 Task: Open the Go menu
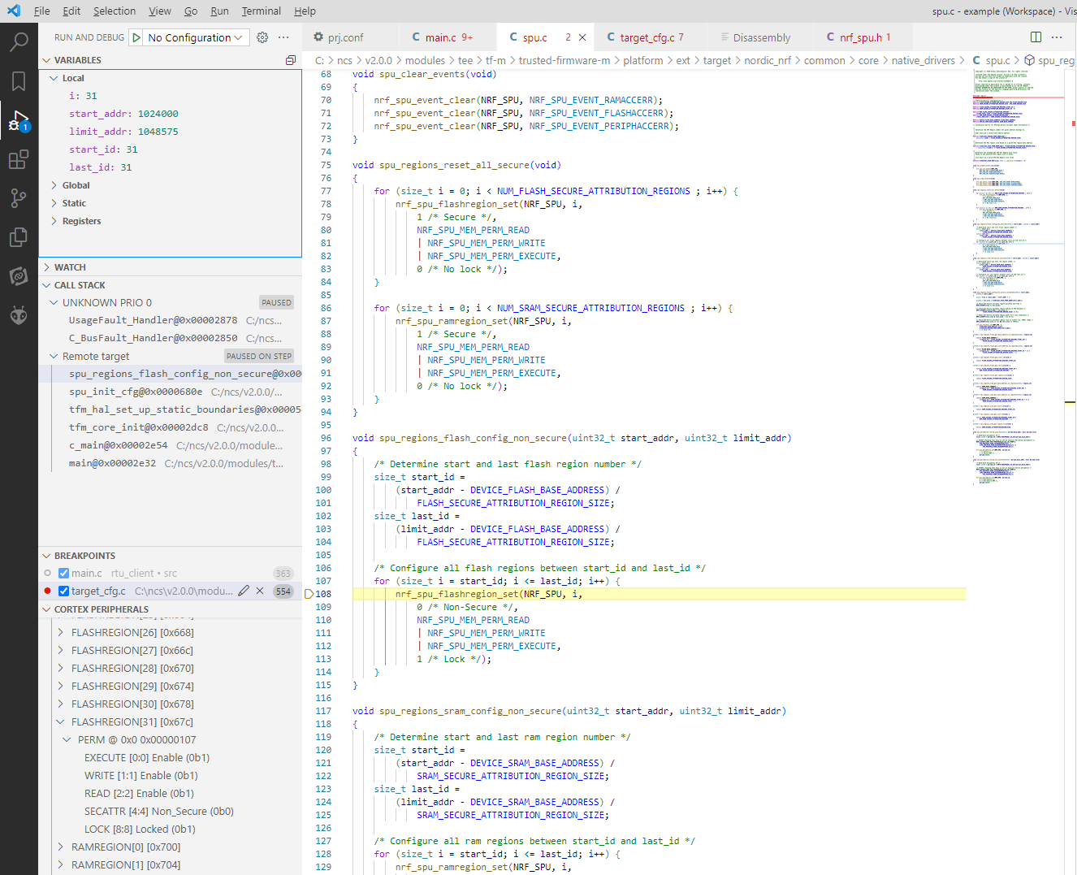[191, 11]
